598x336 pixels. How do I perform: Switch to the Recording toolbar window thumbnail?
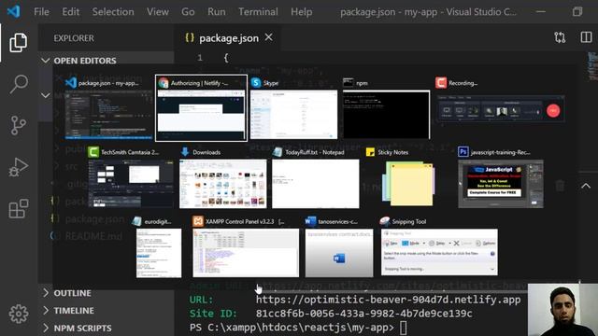pyautogui.click(x=501, y=109)
